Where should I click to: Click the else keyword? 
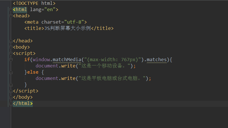(x=33, y=72)
